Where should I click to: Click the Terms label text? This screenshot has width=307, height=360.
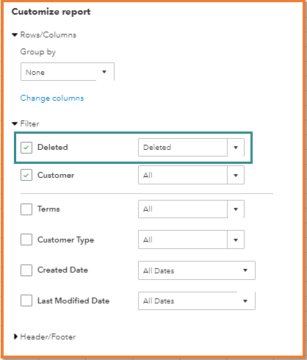tap(48, 209)
